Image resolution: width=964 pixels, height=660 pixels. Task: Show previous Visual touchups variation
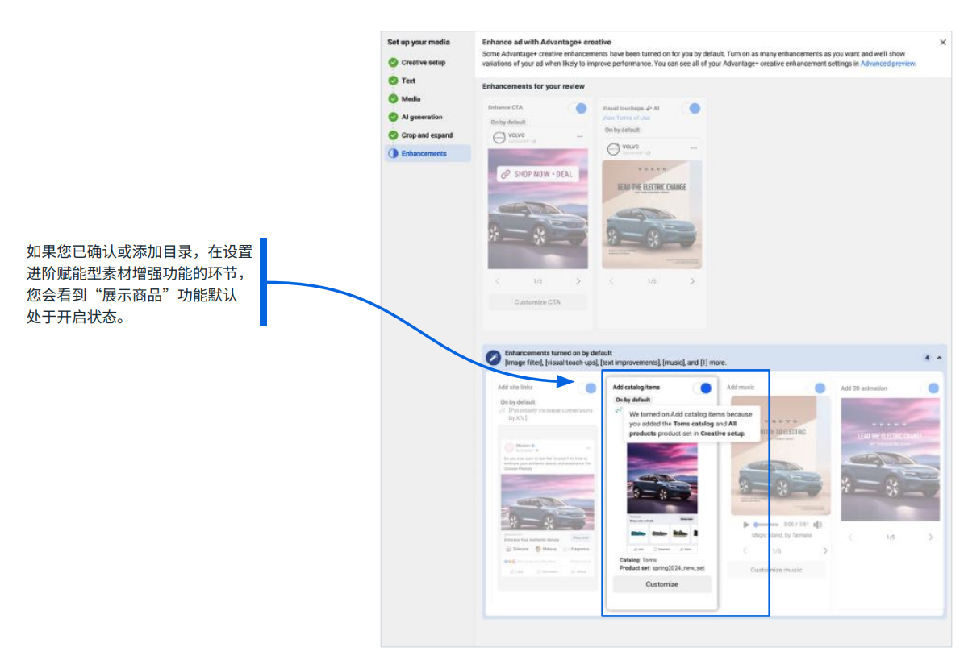click(x=611, y=281)
